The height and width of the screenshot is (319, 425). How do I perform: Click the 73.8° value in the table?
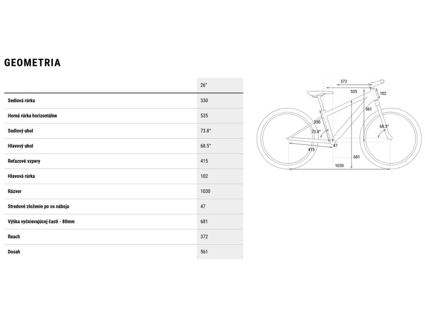205,131
